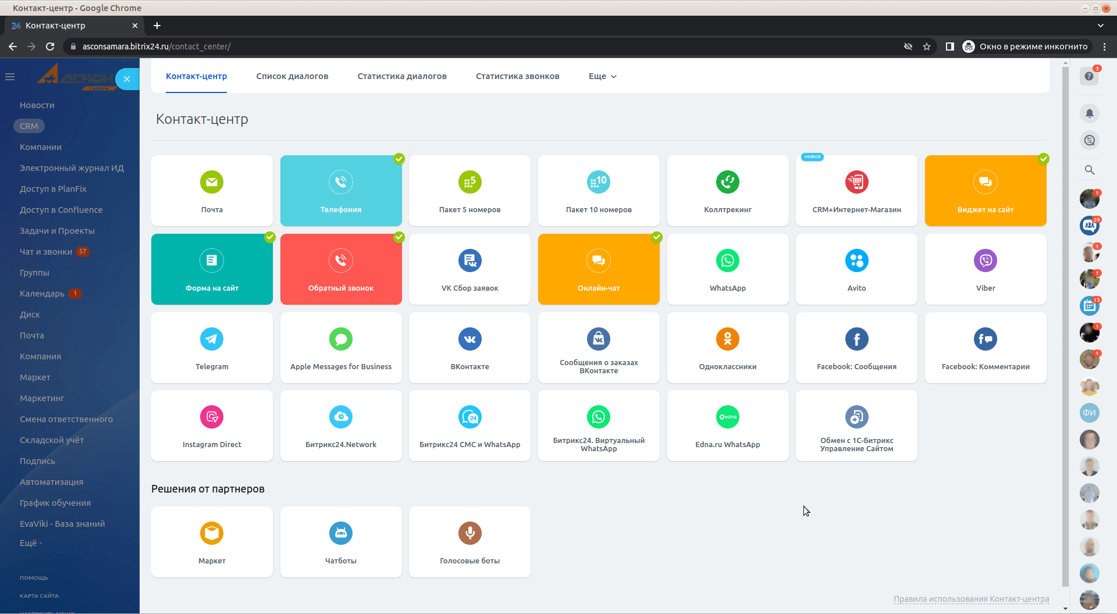Open the chat messages icon in right panel
This screenshot has height=614, width=1117.
click(1089, 140)
